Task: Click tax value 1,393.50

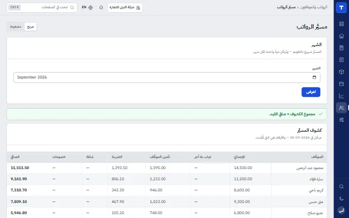Action: pos(120,168)
